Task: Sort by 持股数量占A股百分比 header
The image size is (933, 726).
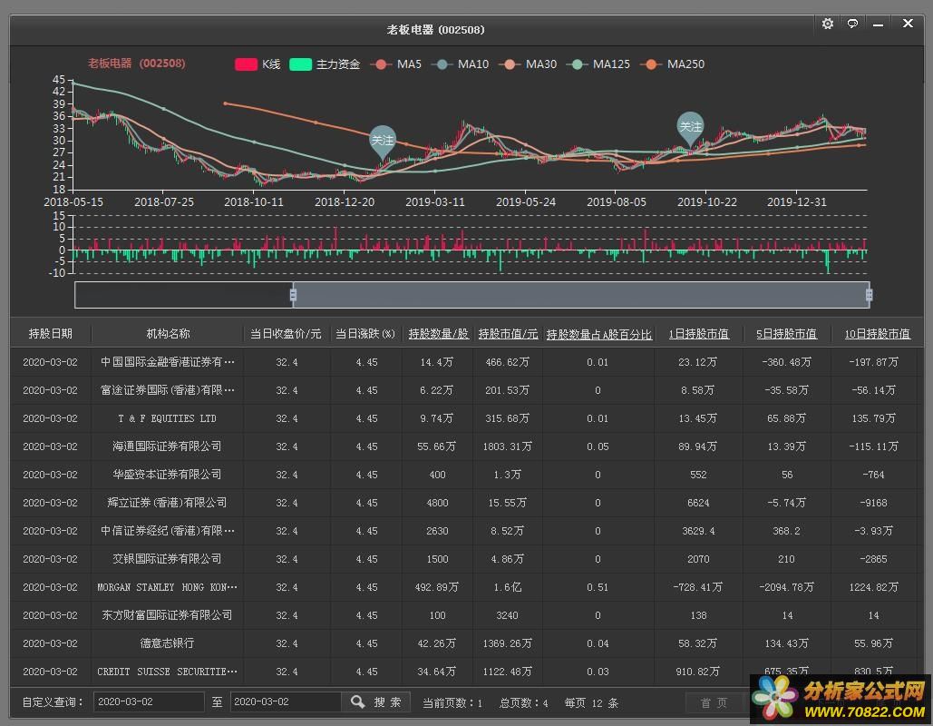Action: click(598, 334)
